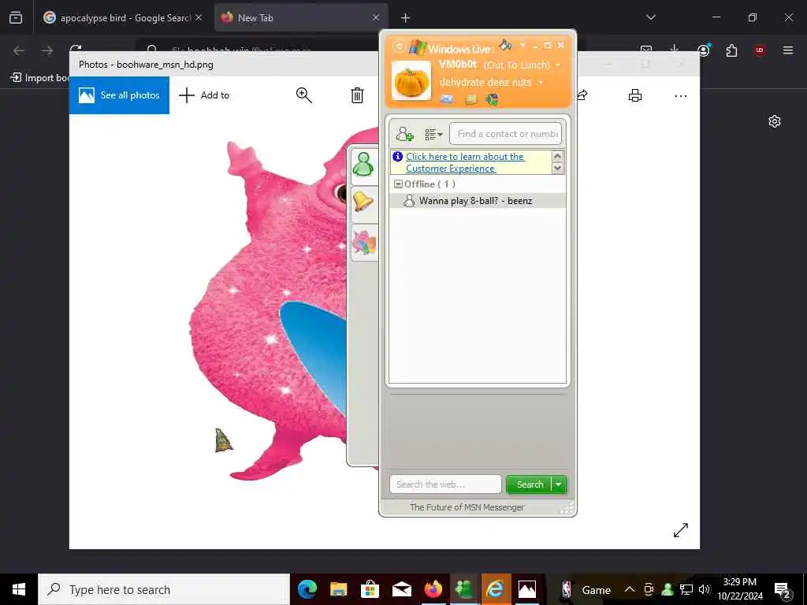Viewport: 807px width, 605px height.
Task: Click the Customer Experience link
Action: coord(464,162)
